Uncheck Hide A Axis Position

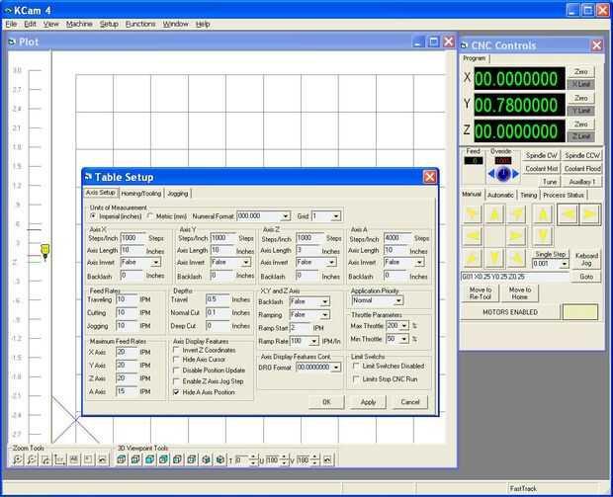pos(179,392)
